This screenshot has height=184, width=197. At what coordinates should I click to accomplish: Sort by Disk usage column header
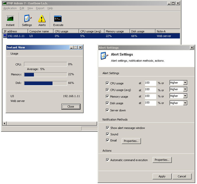click(x=143, y=31)
